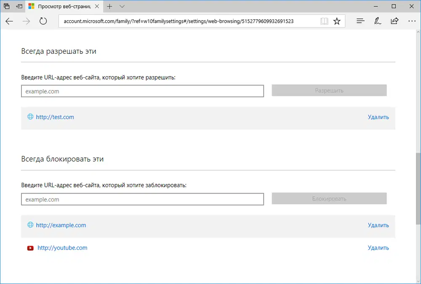Remove example.com from blocked list
Screen dimensions: 421x284
(378, 225)
